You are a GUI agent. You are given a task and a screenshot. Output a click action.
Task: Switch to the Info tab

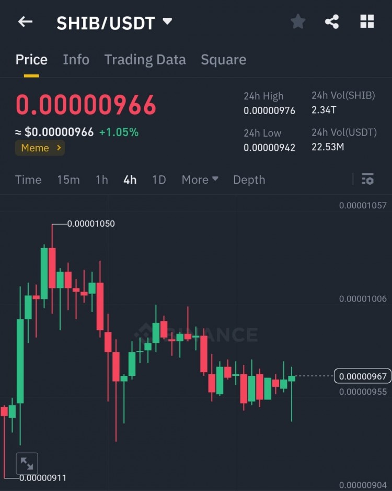click(x=76, y=60)
